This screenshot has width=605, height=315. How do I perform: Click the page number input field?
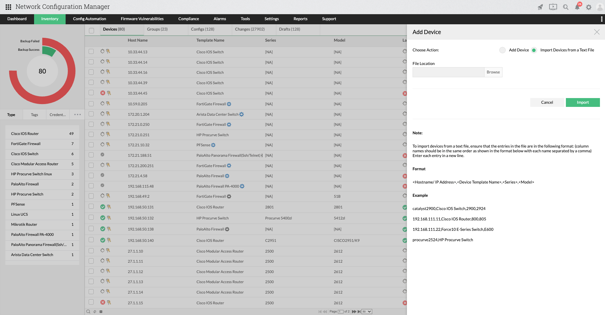coord(341,312)
